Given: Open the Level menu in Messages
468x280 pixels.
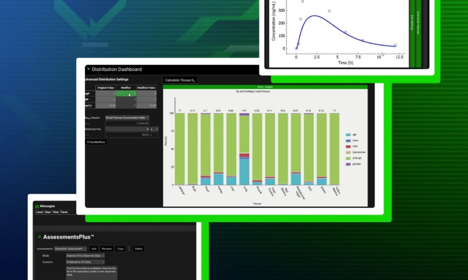Looking at the screenshot, I should [x=39, y=212].
